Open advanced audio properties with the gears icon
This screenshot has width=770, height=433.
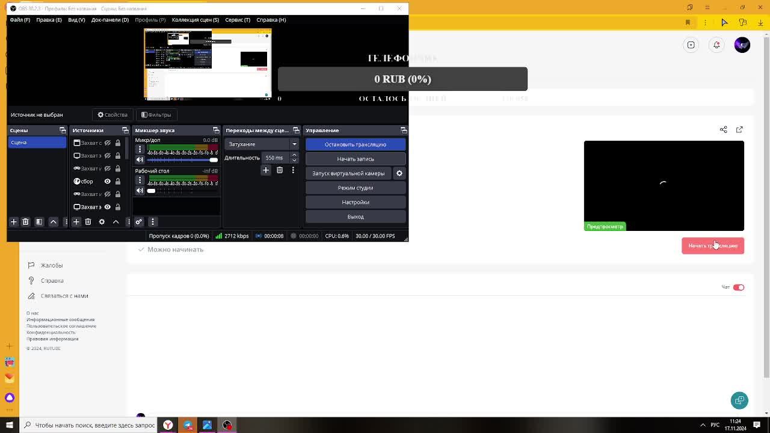[139, 222]
